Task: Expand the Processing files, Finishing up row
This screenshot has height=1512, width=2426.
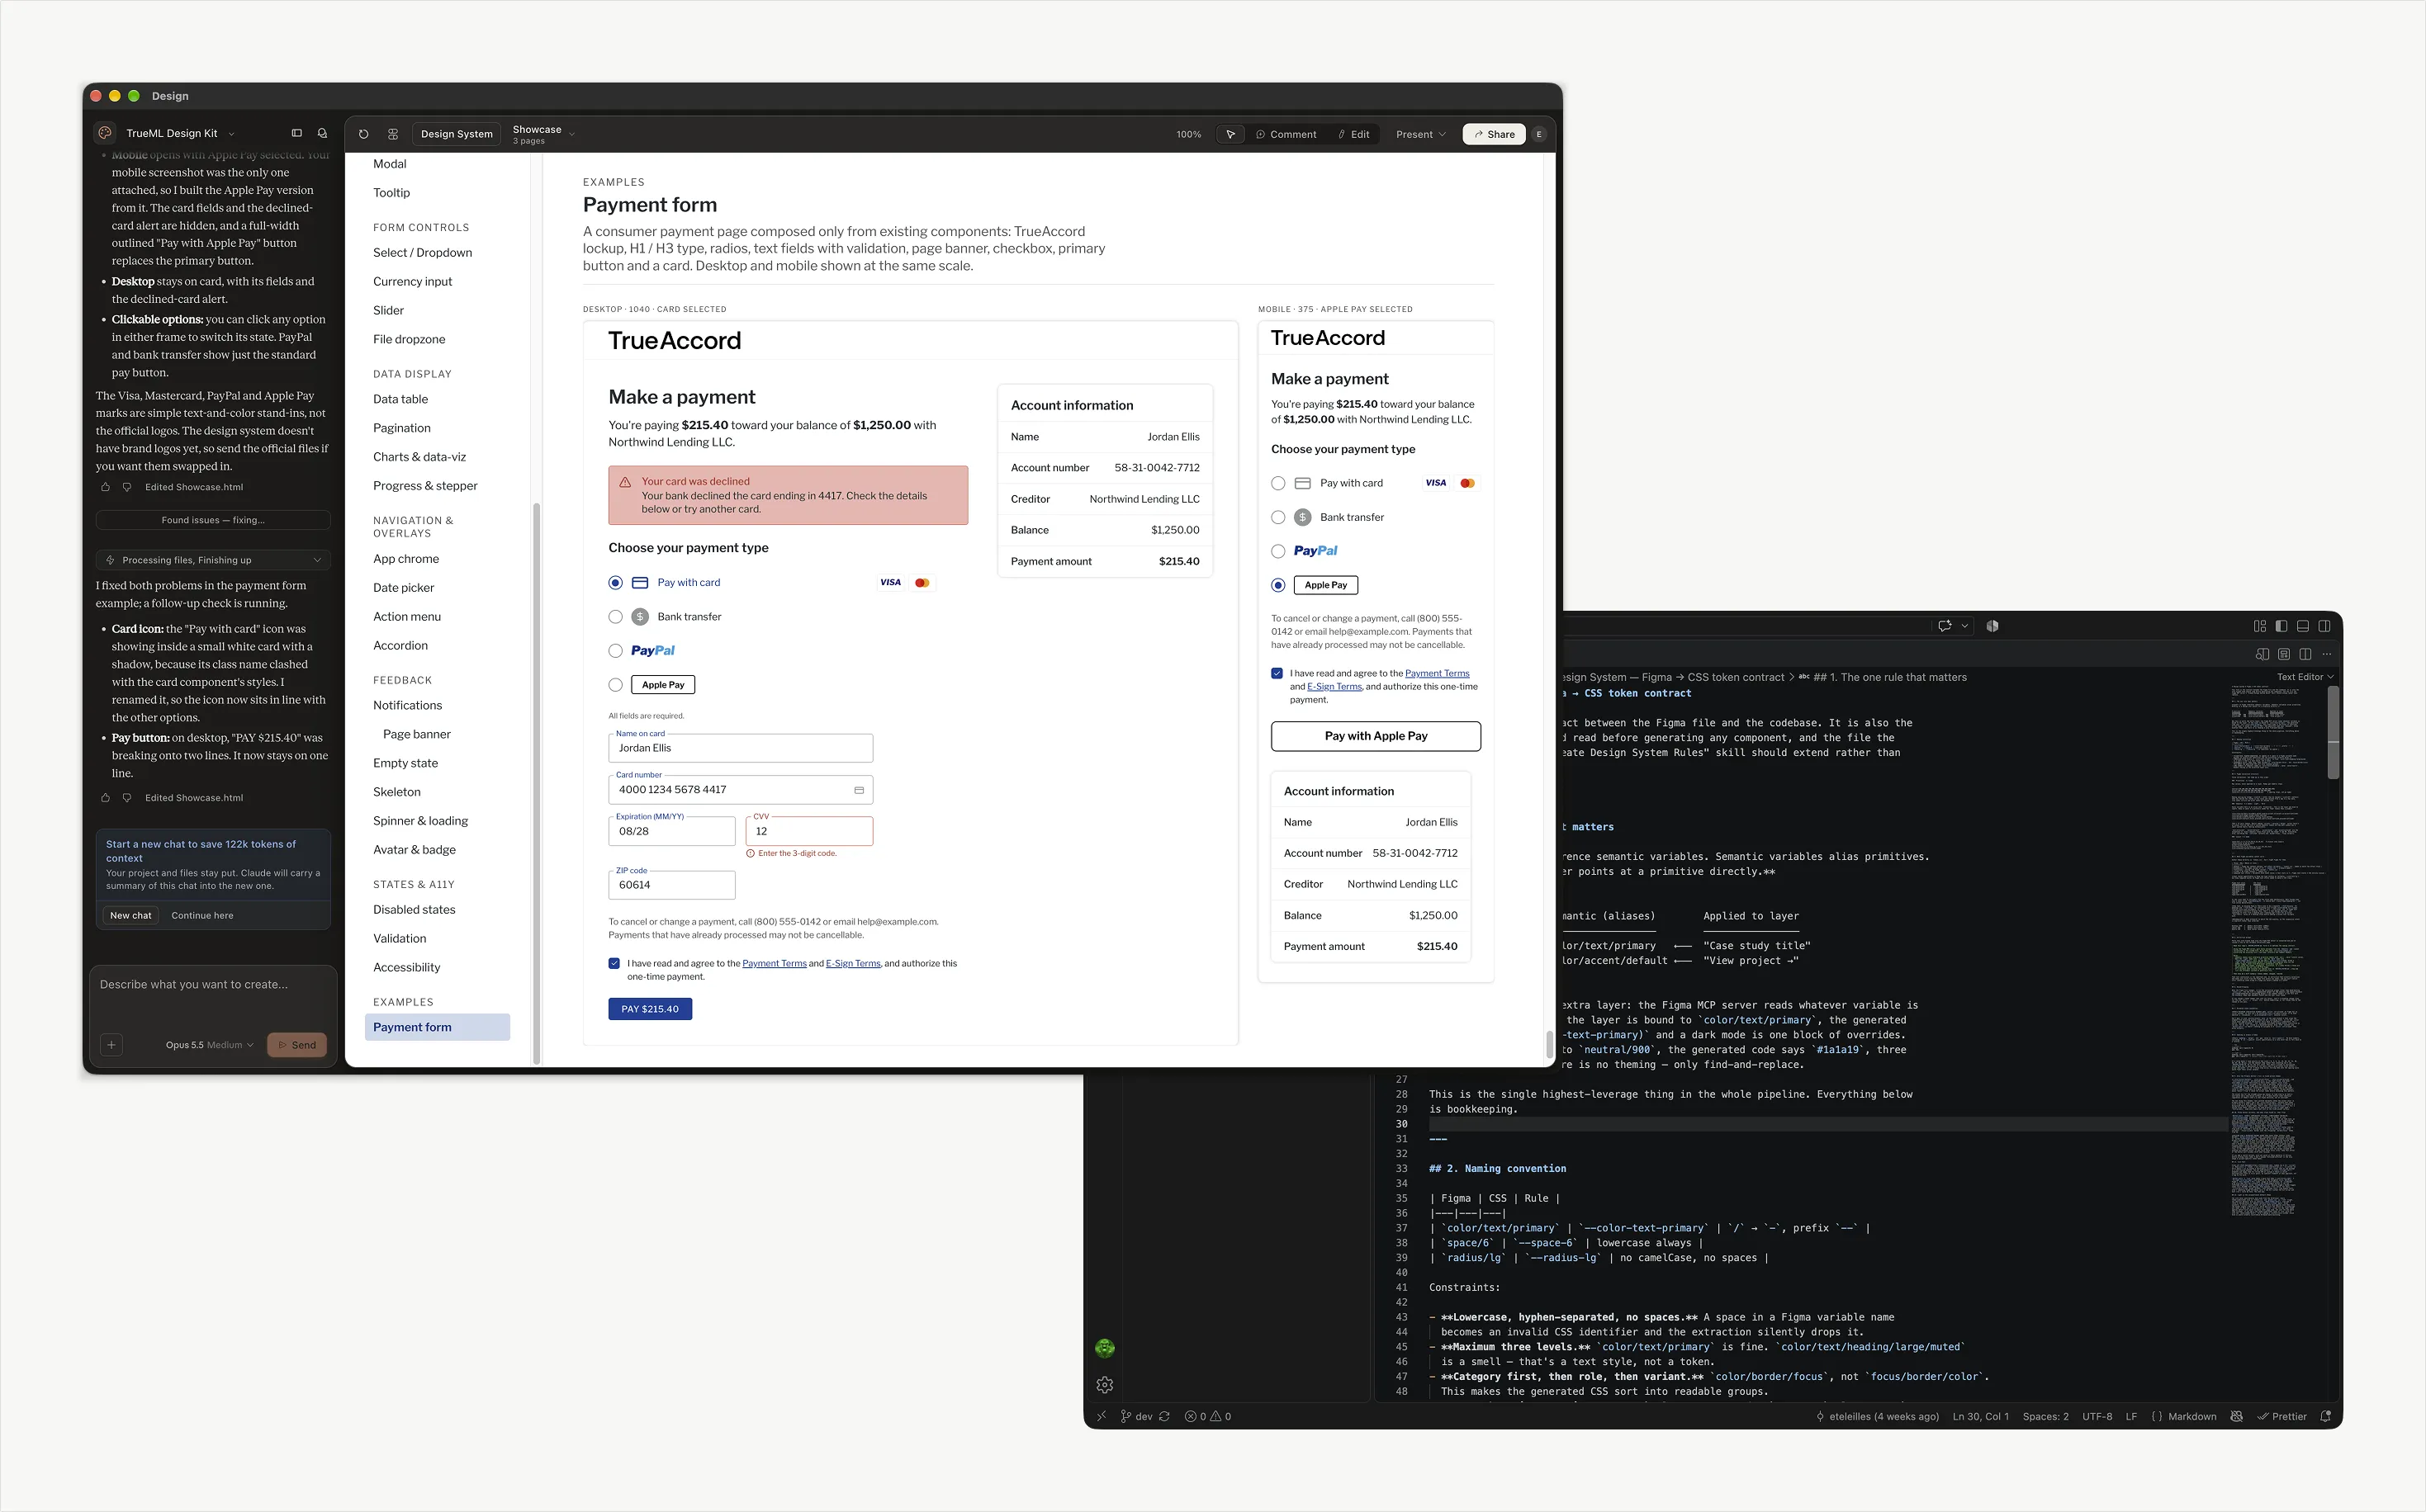Action: click(x=213, y=560)
